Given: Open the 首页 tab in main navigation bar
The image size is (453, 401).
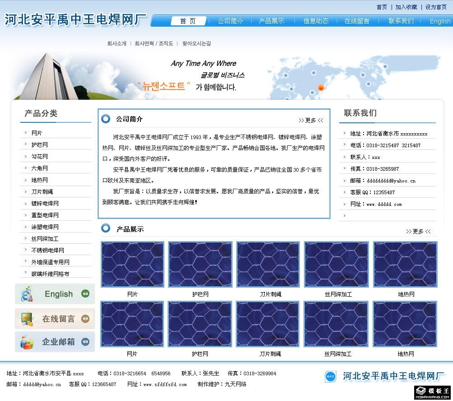Looking at the screenshot, I should pos(188,21).
